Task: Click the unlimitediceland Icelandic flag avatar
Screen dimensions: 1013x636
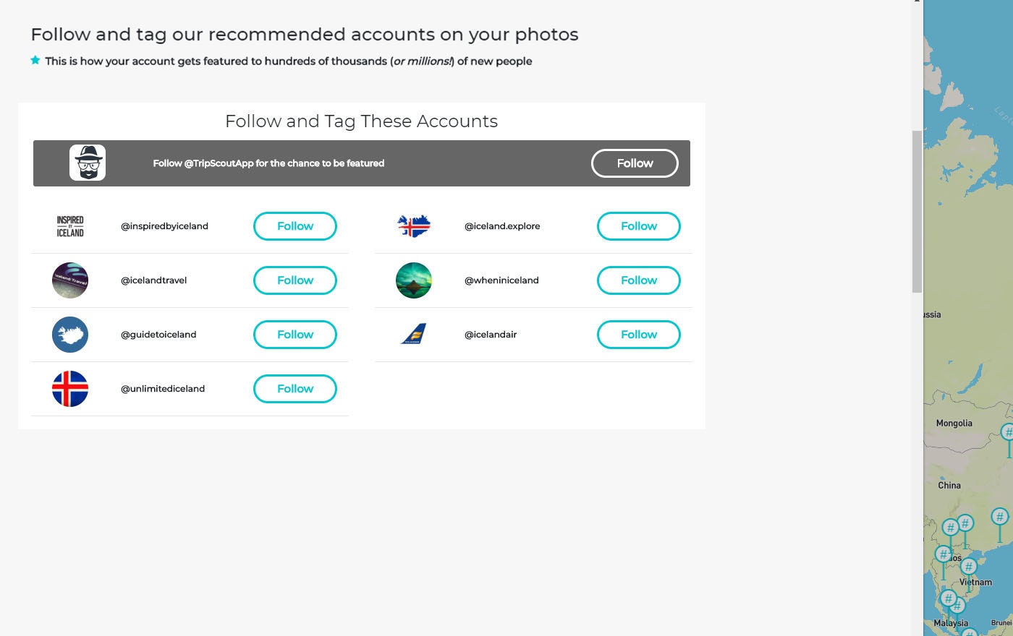Action: coord(70,388)
